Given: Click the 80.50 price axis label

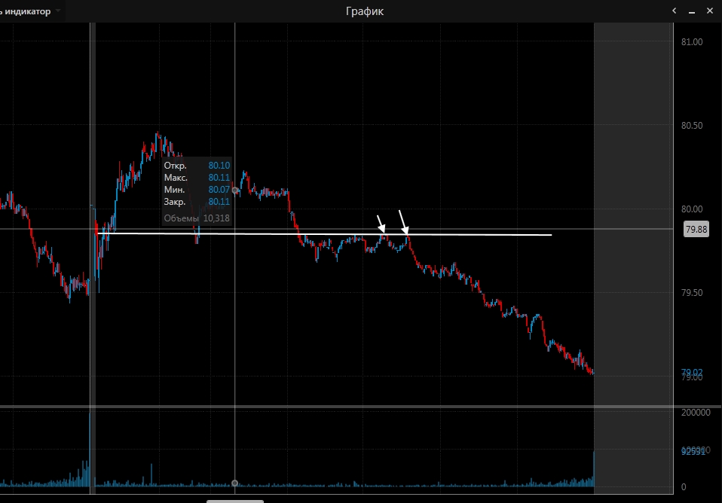Looking at the screenshot, I should tap(691, 126).
